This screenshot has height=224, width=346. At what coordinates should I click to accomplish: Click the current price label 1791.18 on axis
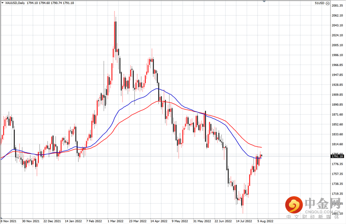[337, 156]
